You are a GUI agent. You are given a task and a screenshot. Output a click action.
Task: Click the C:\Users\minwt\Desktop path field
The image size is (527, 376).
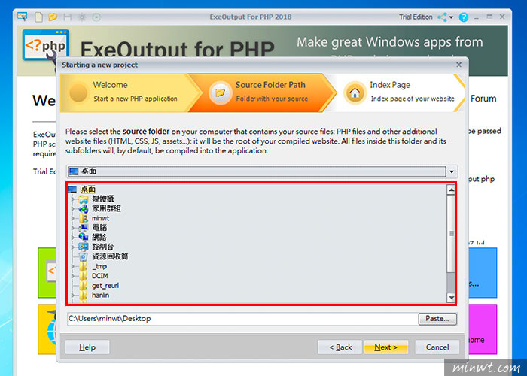[242, 319]
